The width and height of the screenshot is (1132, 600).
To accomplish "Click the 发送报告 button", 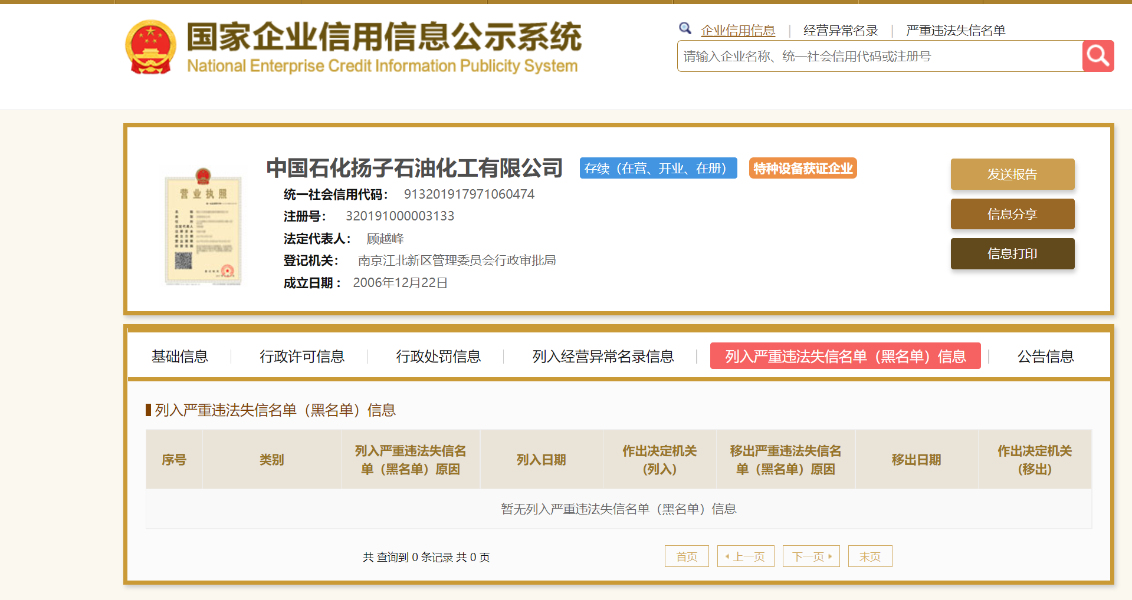I will pyautogui.click(x=1012, y=174).
